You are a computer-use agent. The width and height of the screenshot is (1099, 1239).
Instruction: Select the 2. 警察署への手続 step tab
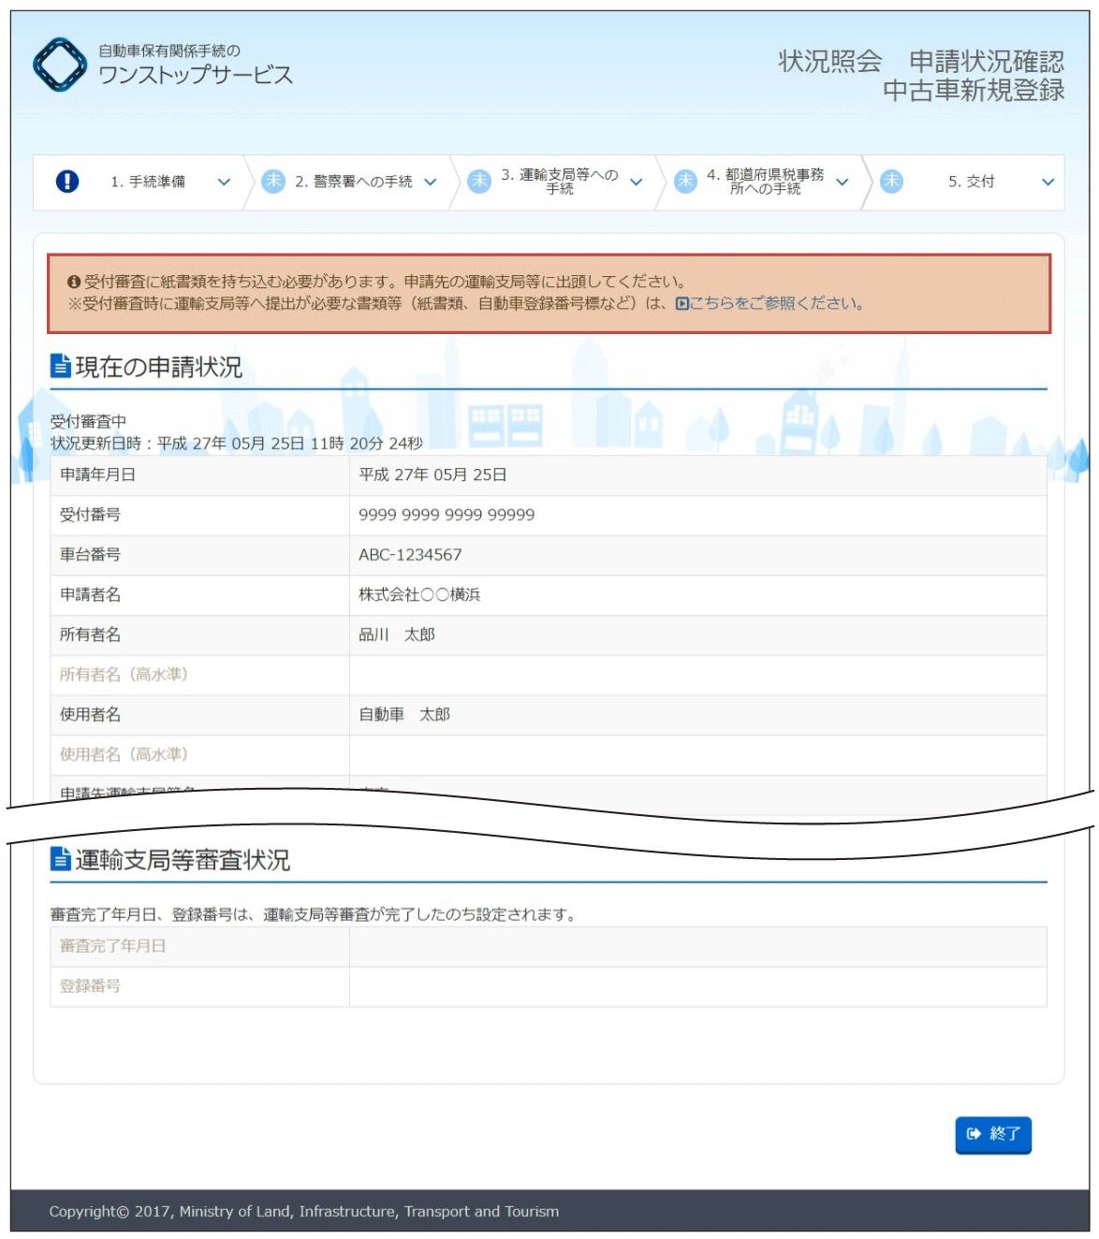click(x=348, y=182)
